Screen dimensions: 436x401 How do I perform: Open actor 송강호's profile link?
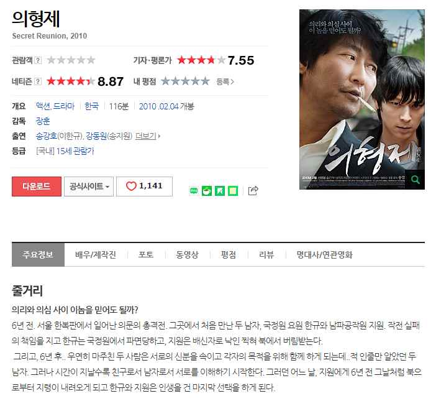(x=46, y=136)
